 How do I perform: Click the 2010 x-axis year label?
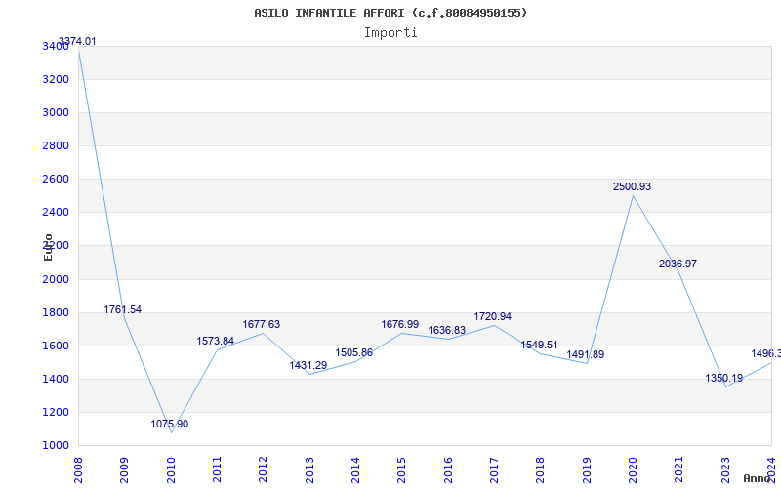click(x=170, y=469)
